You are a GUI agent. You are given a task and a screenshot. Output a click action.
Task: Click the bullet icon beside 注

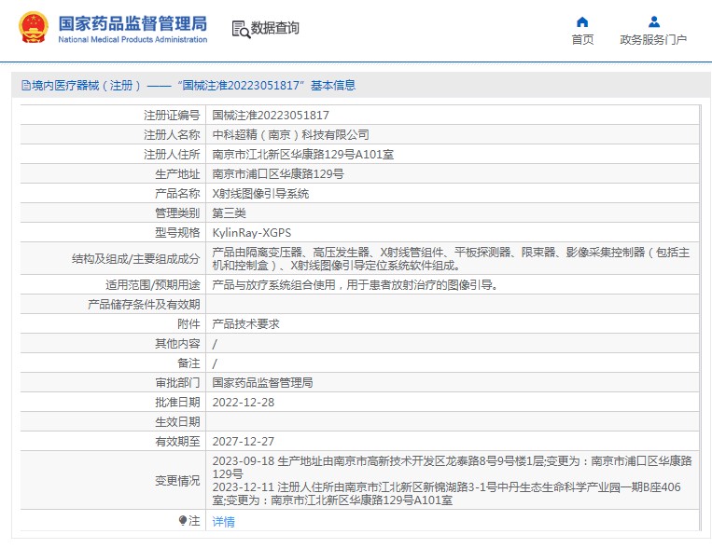click(x=183, y=520)
